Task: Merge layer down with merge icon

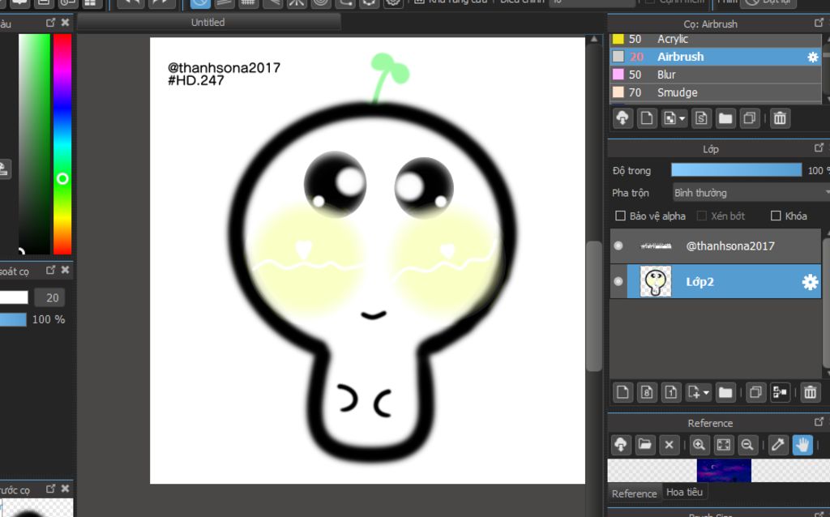Action: (x=781, y=392)
